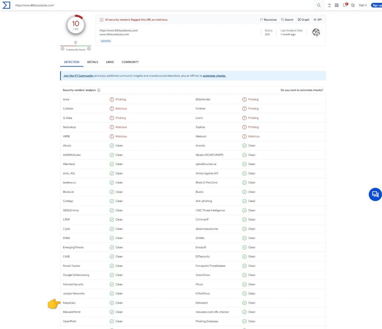Click the Sign up button
The height and width of the screenshot is (329, 382).
tap(377, 5)
